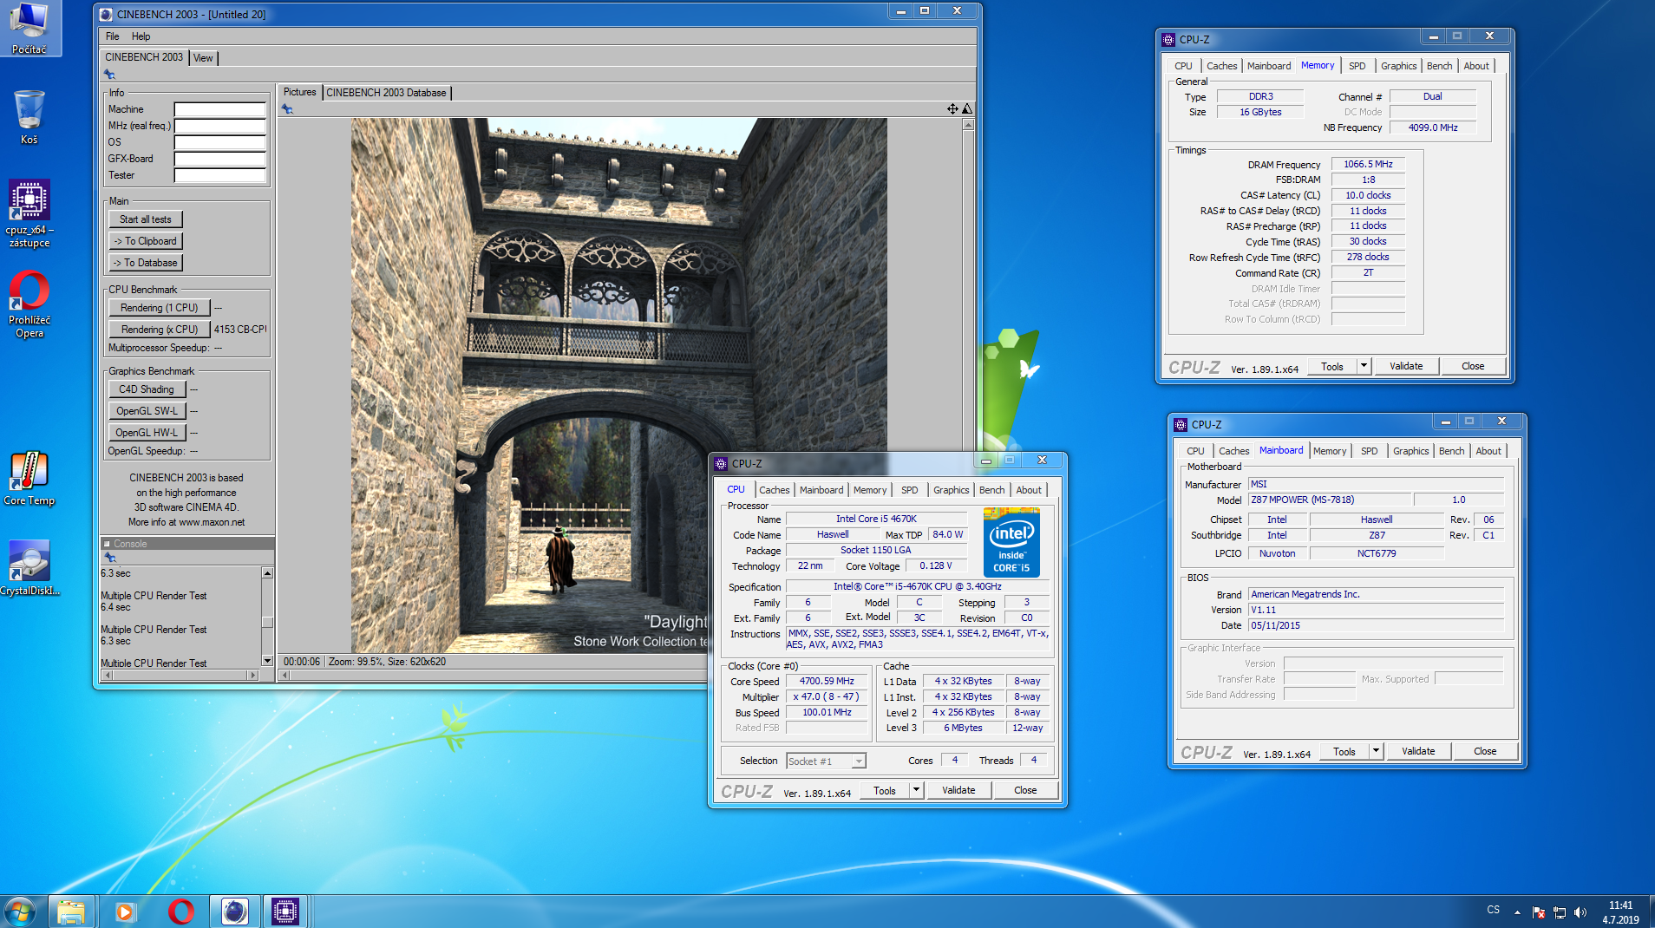Click Validate in CPU-Z CPU window
1655x928 pixels.
pyautogui.click(x=958, y=790)
